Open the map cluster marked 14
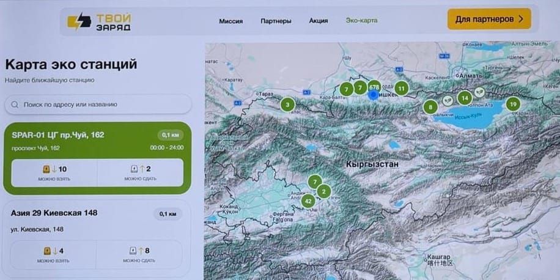Screen dimensions: 560x280 coord(465,98)
